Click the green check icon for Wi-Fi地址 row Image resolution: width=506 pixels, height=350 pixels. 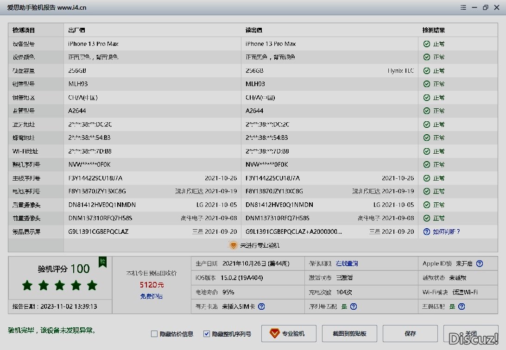[x=427, y=151]
